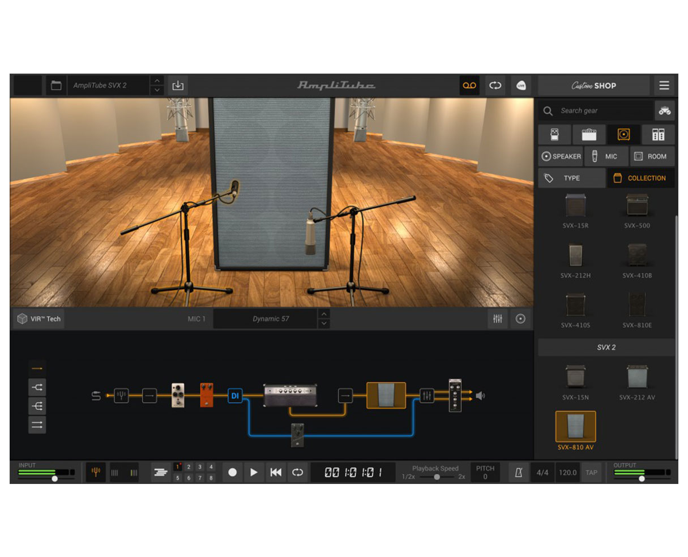The height and width of the screenshot is (557, 688).
Task: Select the stomp pedal gear category
Action: click(555, 135)
